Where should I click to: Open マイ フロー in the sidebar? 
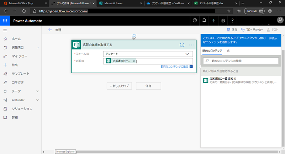20,56
